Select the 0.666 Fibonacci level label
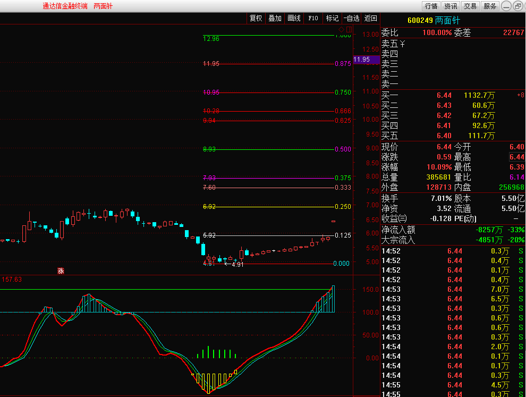This screenshot has width=526, height=397. (343, 111)
